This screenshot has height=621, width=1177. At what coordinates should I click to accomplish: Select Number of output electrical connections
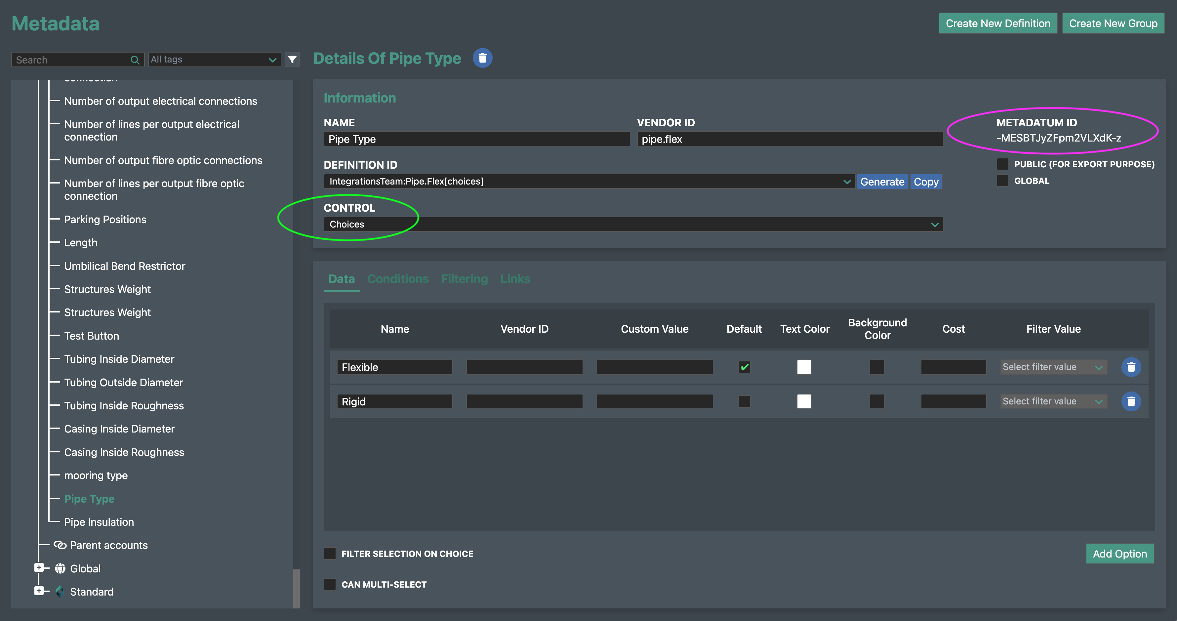point(160,101)
